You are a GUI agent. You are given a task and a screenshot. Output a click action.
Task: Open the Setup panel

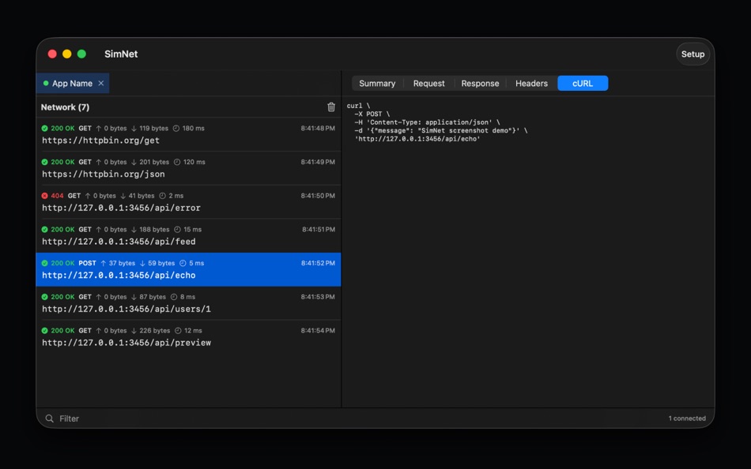693,54
